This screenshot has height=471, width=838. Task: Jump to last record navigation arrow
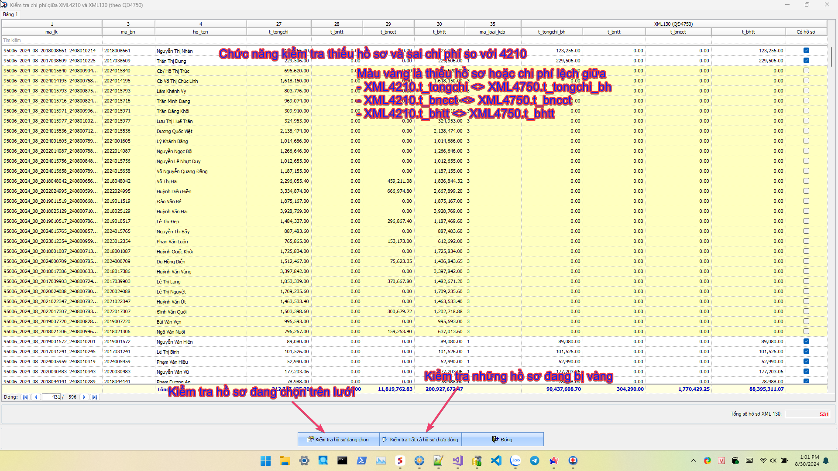(94, 397)
